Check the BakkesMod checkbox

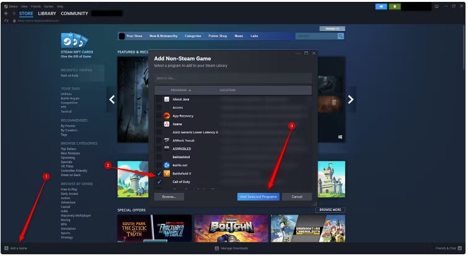coord(159,157)
